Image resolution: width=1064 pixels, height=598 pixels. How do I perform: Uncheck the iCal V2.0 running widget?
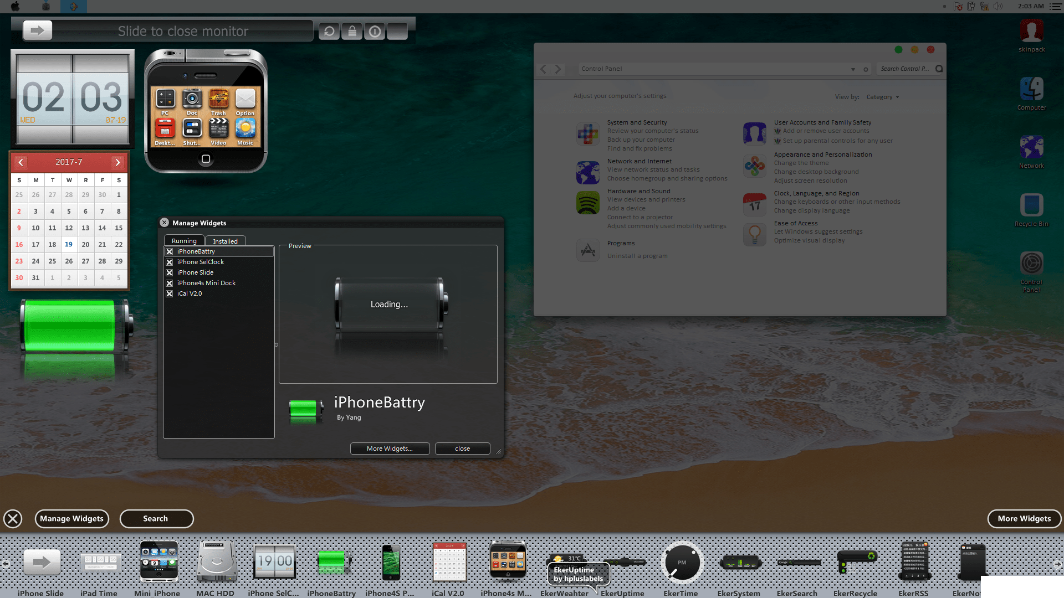pos(170,293)
